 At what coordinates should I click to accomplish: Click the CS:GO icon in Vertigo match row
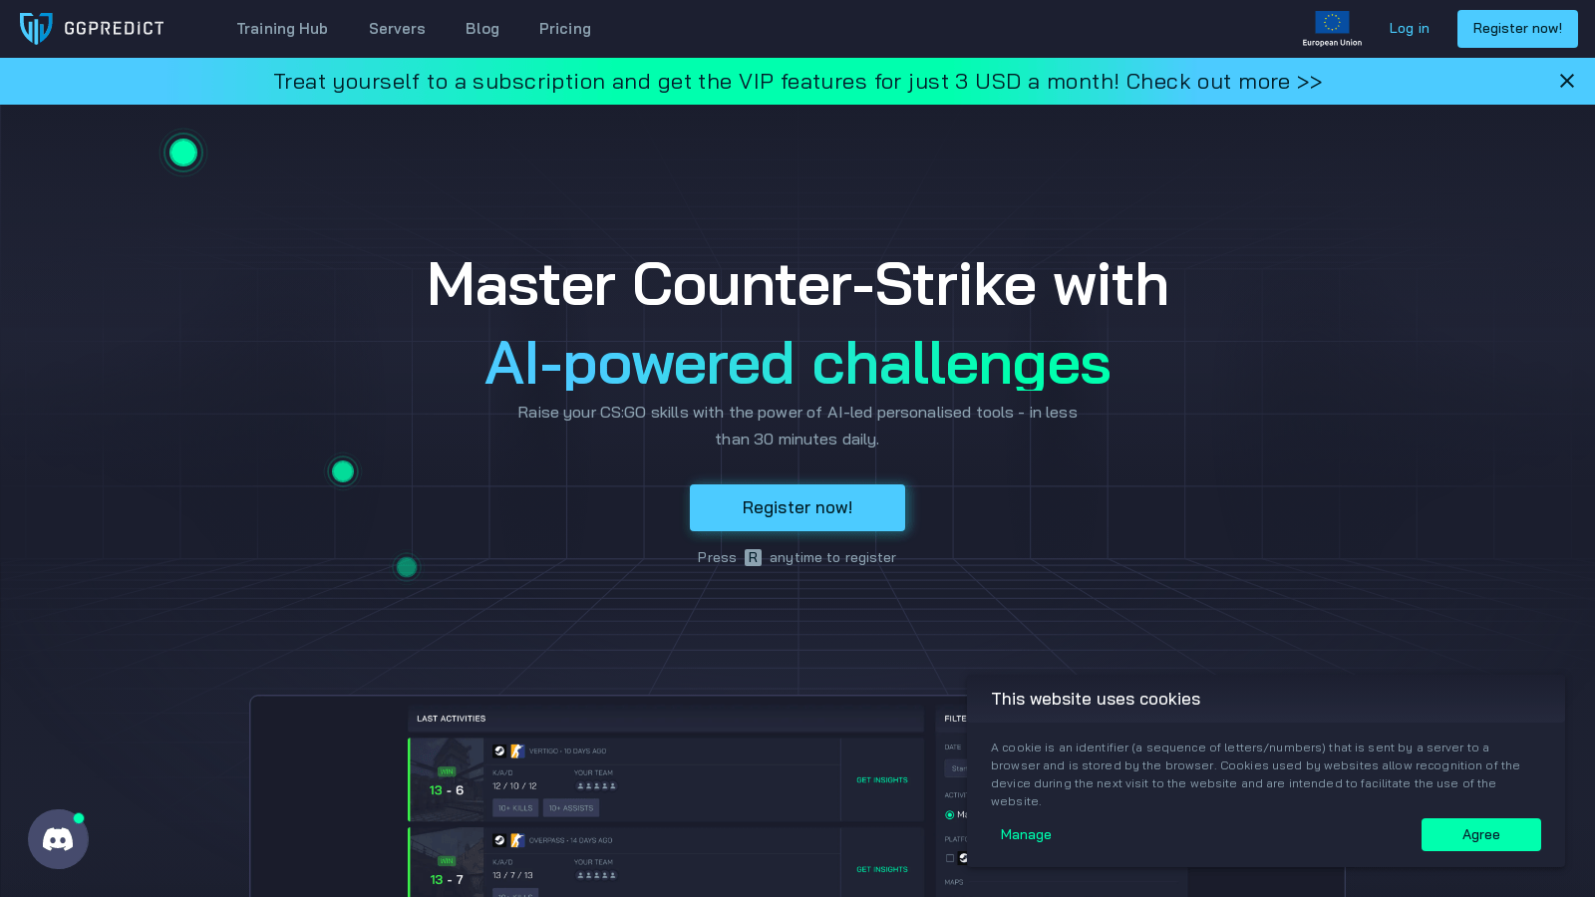517,750
